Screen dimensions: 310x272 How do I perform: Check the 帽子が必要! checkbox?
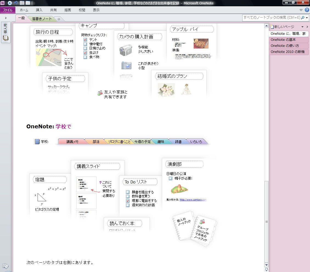click(x=170, y=178)
